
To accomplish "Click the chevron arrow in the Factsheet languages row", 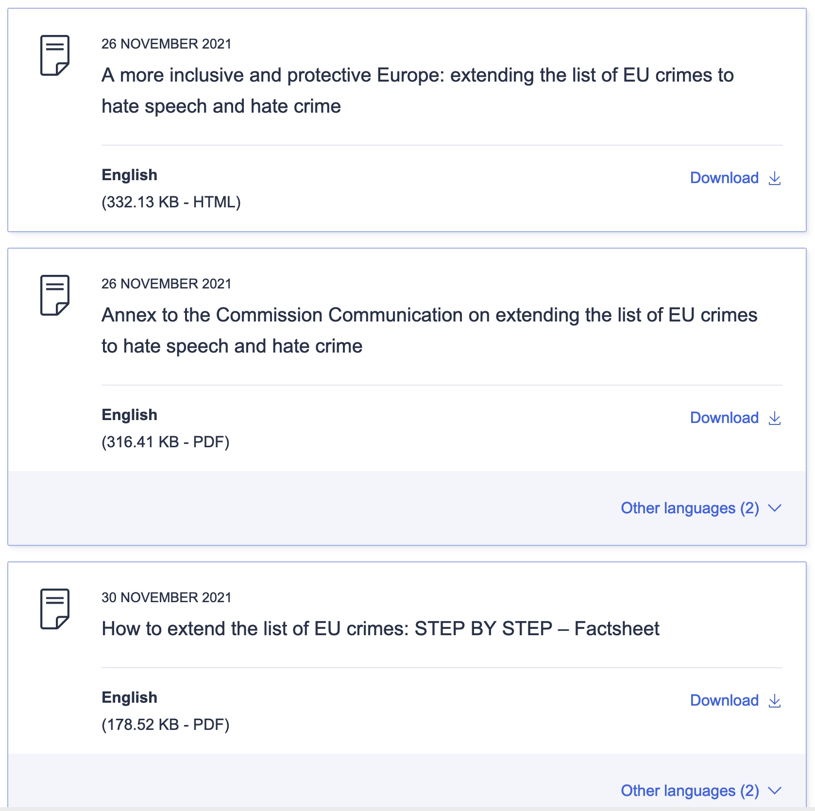I will coord(775,791).
